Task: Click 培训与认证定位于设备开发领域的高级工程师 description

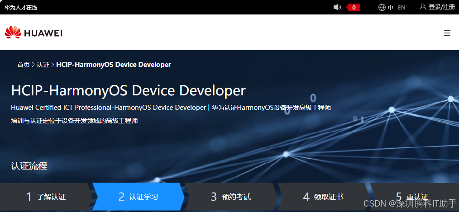Action: click(x=74, y=121)
